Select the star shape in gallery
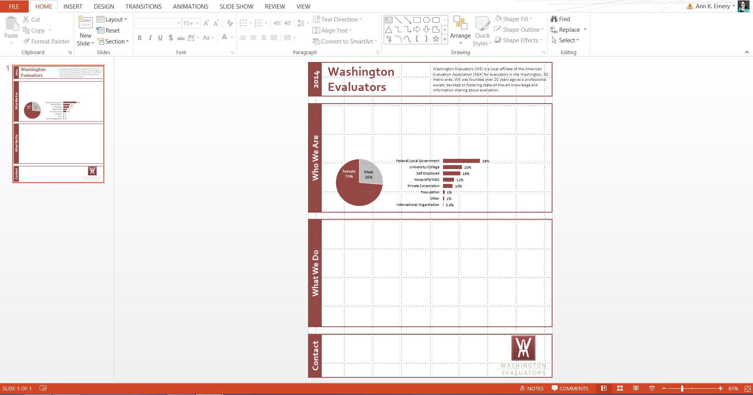 pos(436,38)
